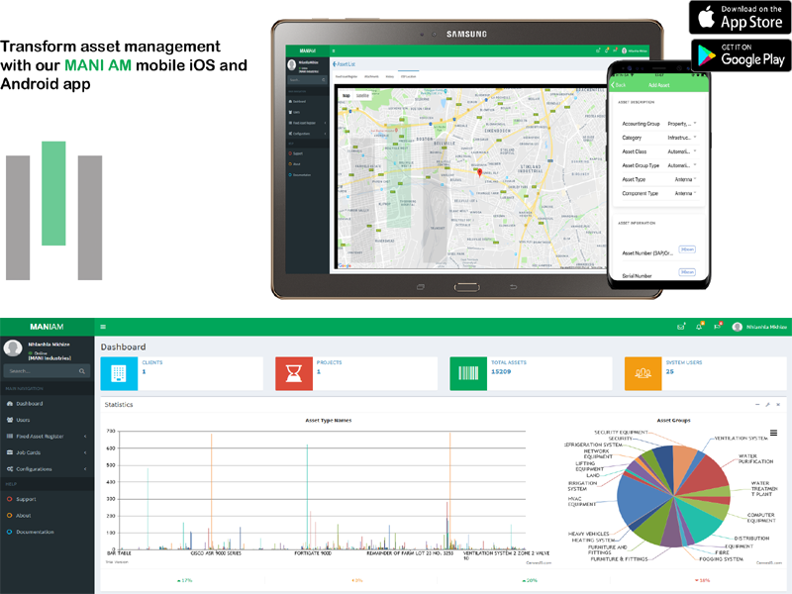Open Dashboard in the main navigation

tap(29, 404)
